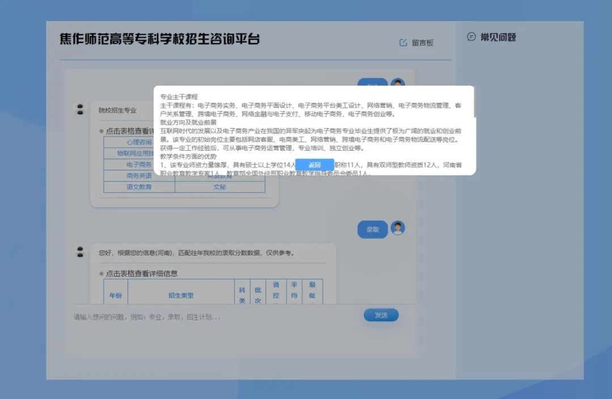Click the user avatar at top of chat
Screen dimensions: 612x399
coord(398,83)
